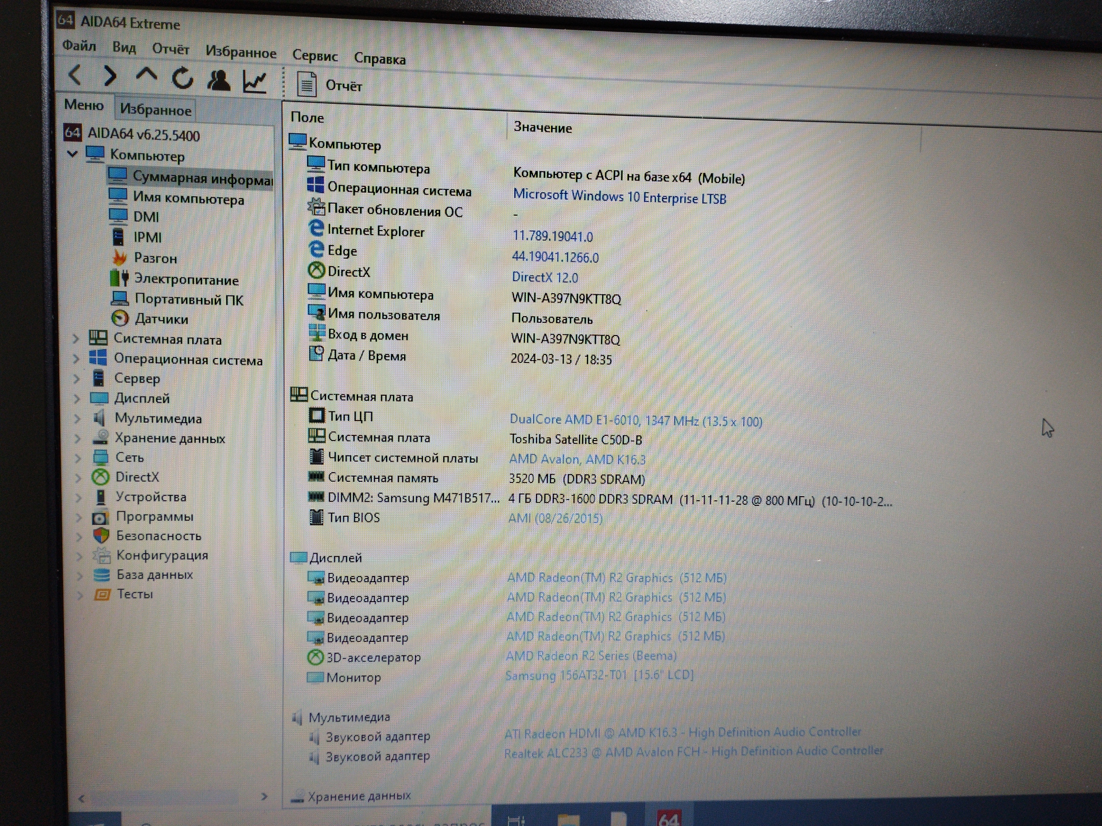Viewport: 1102px width, 826px height.
Task: Open the DirectX 12.0 link
Action: 545,278
